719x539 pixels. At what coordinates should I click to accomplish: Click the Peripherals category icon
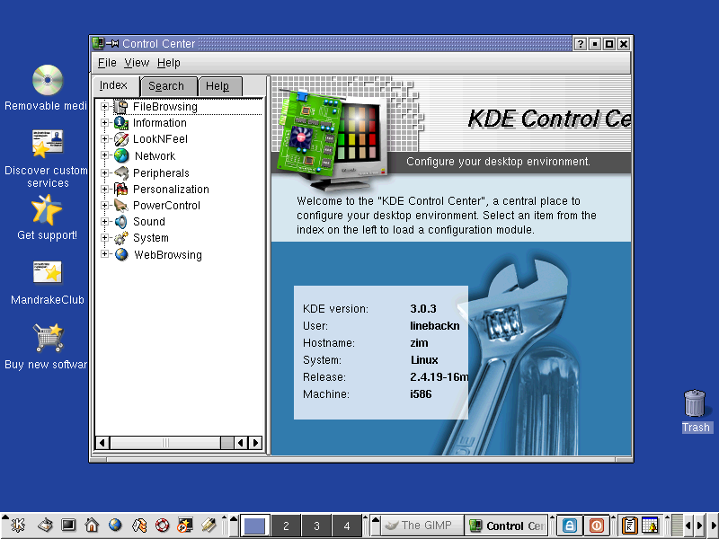[x=121, y=172]
